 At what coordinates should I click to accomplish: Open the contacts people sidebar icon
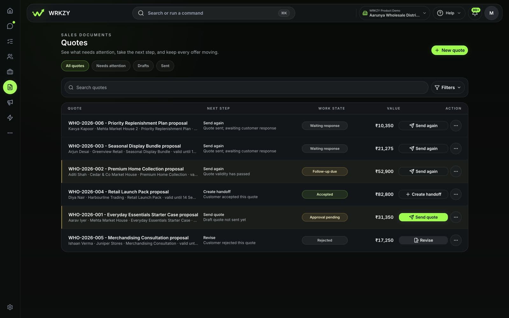10,57
